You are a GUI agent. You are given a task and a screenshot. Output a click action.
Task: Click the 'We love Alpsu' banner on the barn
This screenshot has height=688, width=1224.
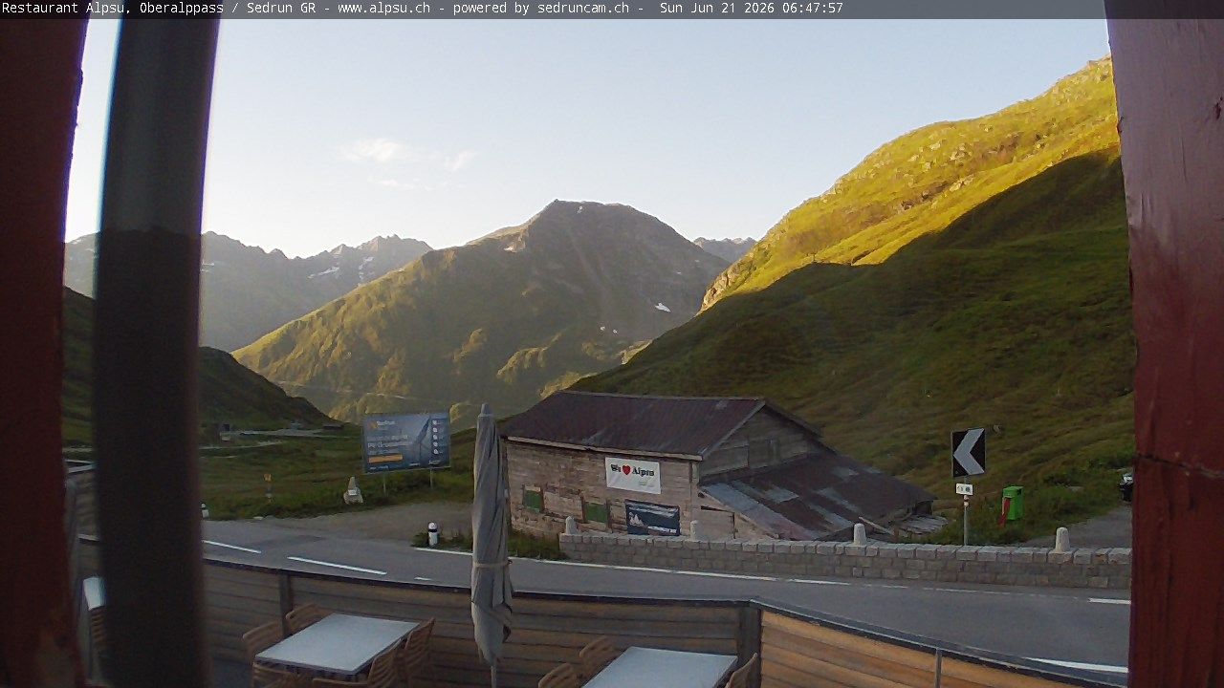click(632, 475)
